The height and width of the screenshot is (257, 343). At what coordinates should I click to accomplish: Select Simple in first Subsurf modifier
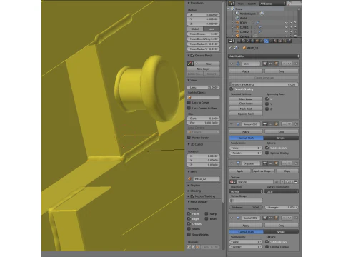[281, 138]
